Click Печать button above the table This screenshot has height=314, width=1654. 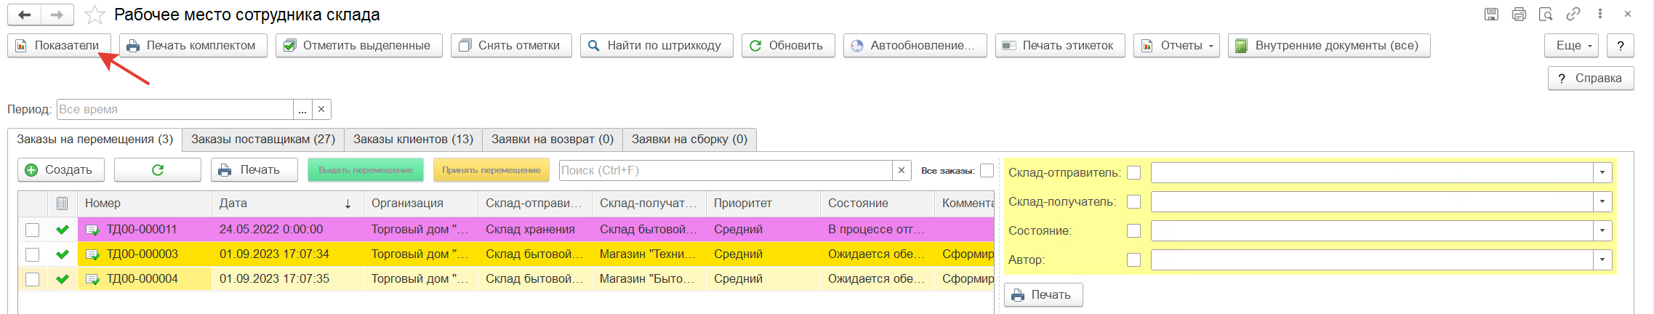coord(254,169)
